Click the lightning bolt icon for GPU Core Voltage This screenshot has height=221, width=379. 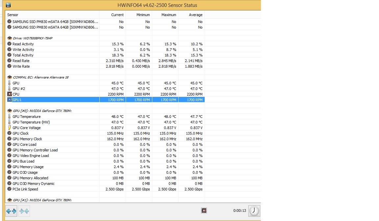[10, 128]
